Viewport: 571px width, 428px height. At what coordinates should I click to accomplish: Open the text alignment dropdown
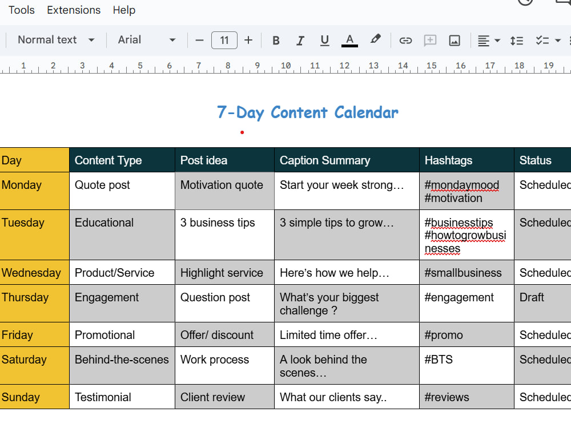489,41
